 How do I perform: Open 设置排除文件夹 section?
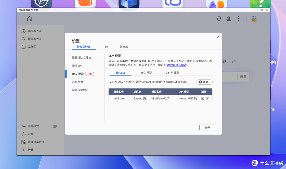coord(82,58)
